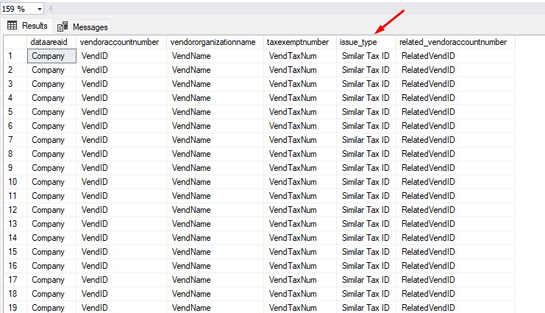Select the issue_type column header
The height and width of the screenshot is (313, 545).
[x=366, y=42]
